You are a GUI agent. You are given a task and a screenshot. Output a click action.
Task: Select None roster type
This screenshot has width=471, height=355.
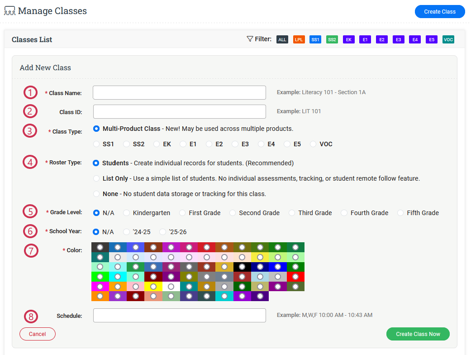[x=96, y=194]
